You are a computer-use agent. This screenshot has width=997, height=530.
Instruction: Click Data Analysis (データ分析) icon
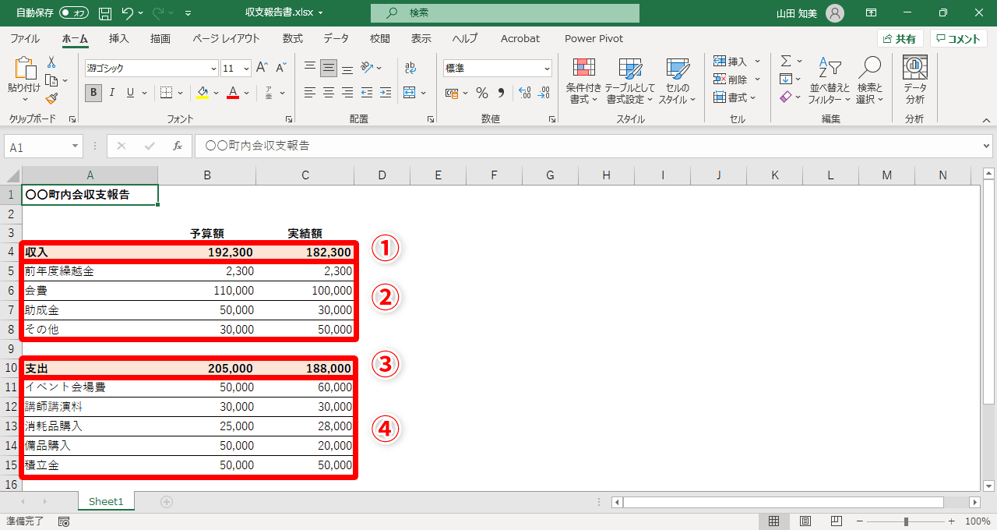click(914, 81)
